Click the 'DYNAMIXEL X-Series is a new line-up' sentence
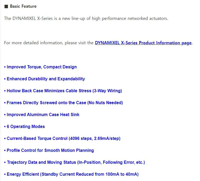This screenshot has height=181, width=200. coord(86,19)
